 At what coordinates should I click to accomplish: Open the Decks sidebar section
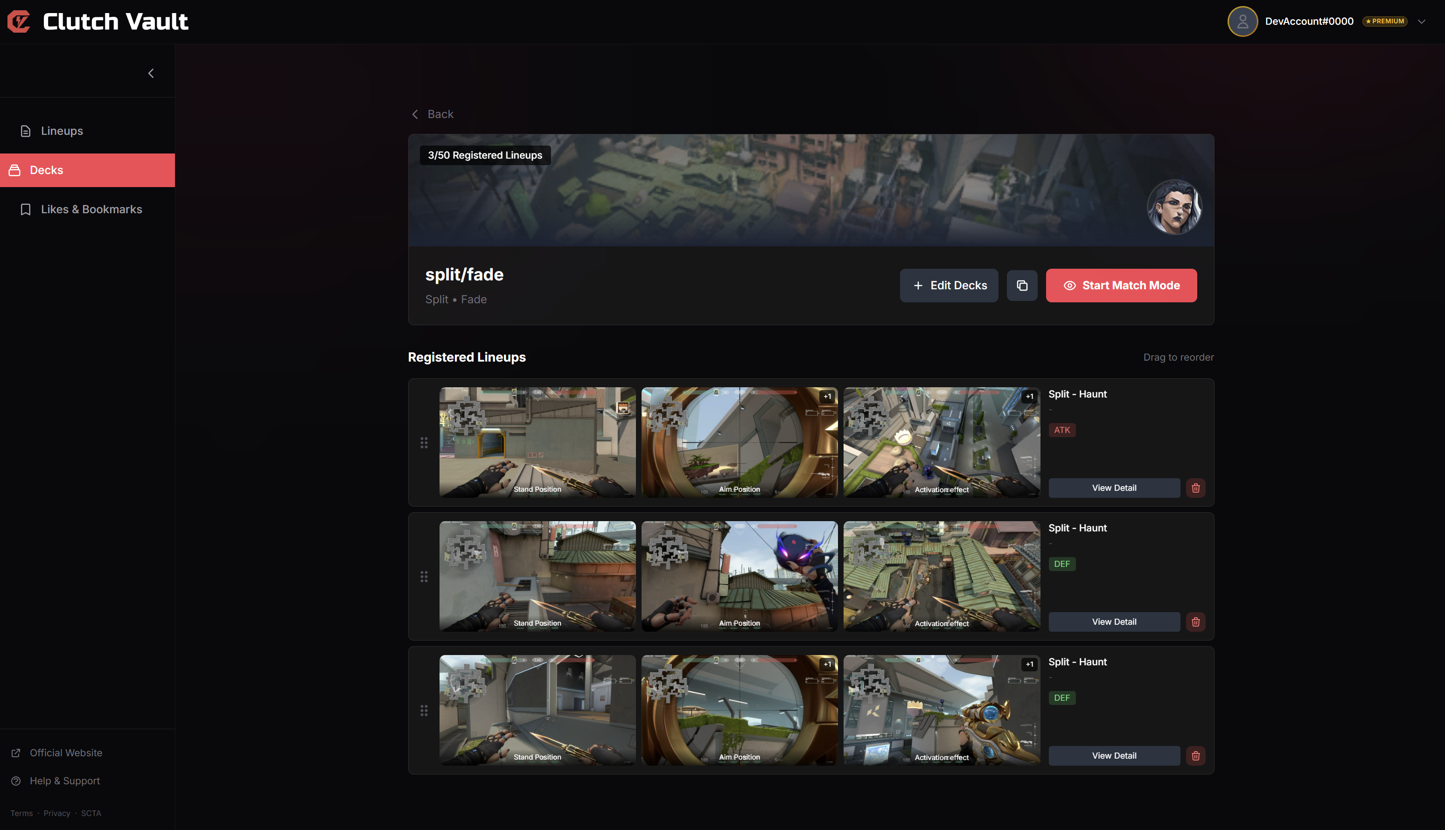point(46,170)
